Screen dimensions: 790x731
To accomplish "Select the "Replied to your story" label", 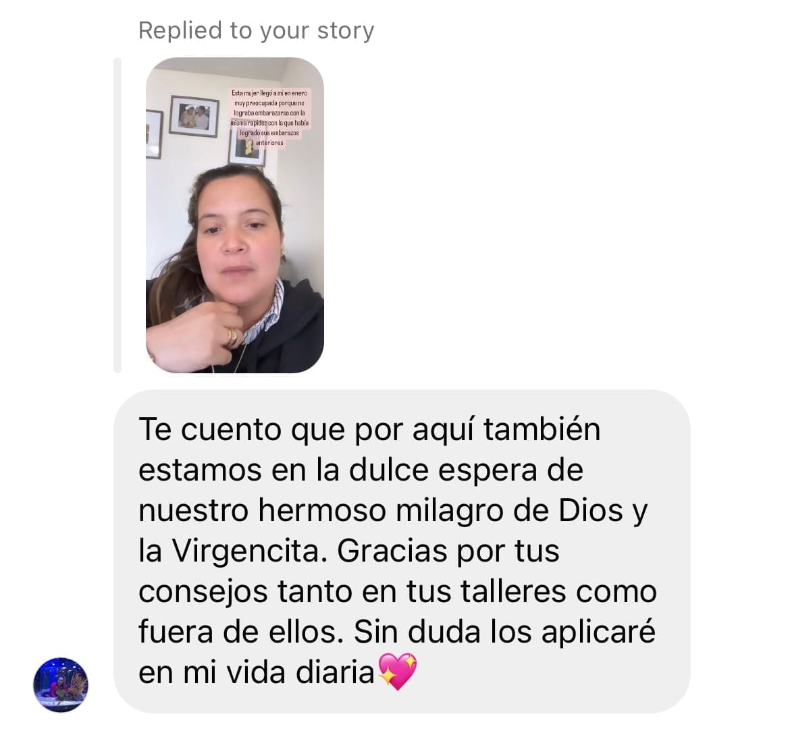I will tap(256, 30).
